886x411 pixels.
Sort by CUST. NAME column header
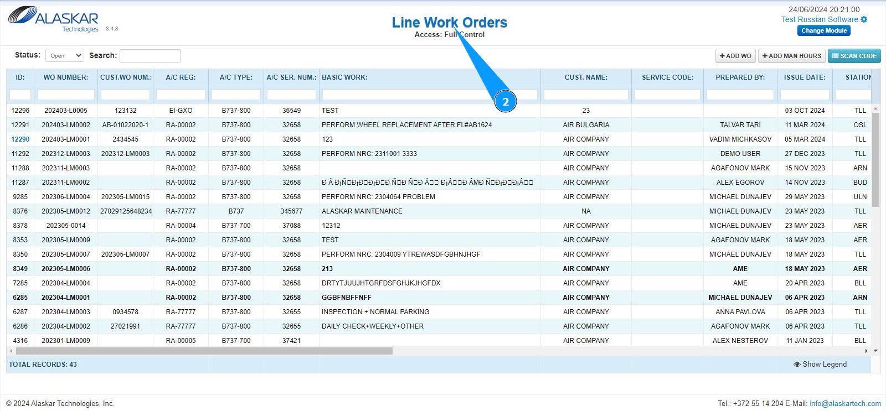click(x=586, y=77)
